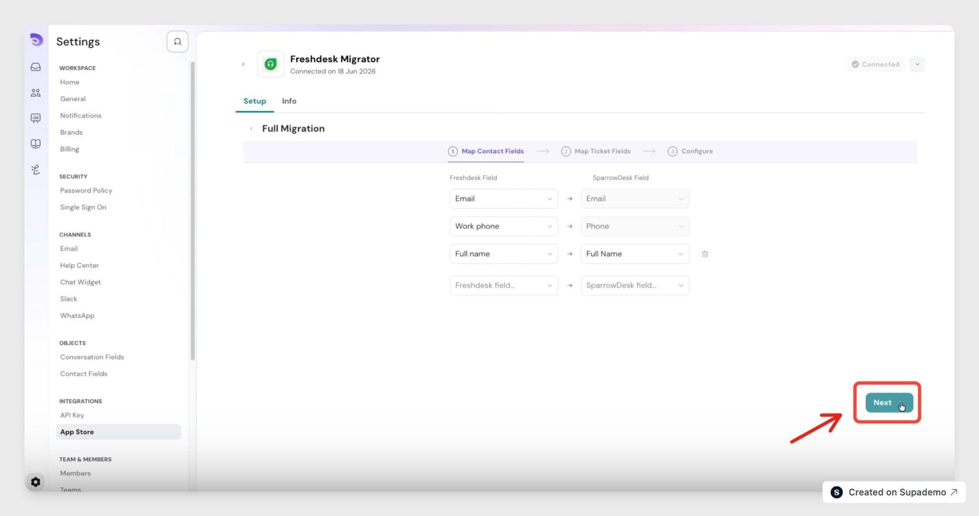Open Single Sign On settings
Screen dimensions: 979x516
[x=83, y=207]
